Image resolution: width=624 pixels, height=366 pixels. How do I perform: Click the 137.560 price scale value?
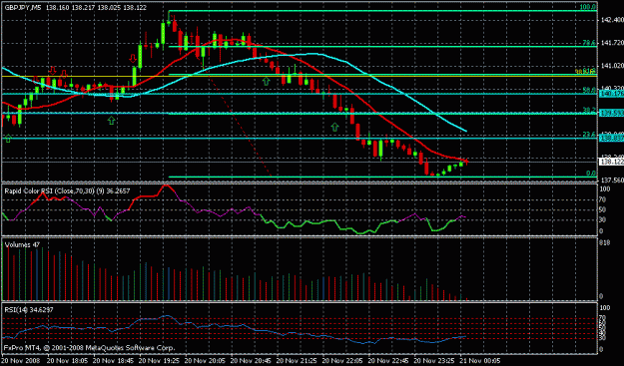tap(613, 181)
